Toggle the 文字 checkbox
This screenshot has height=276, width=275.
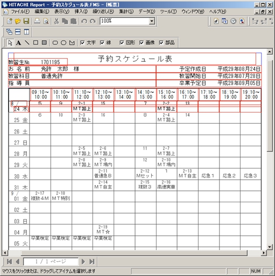(82, 43)
